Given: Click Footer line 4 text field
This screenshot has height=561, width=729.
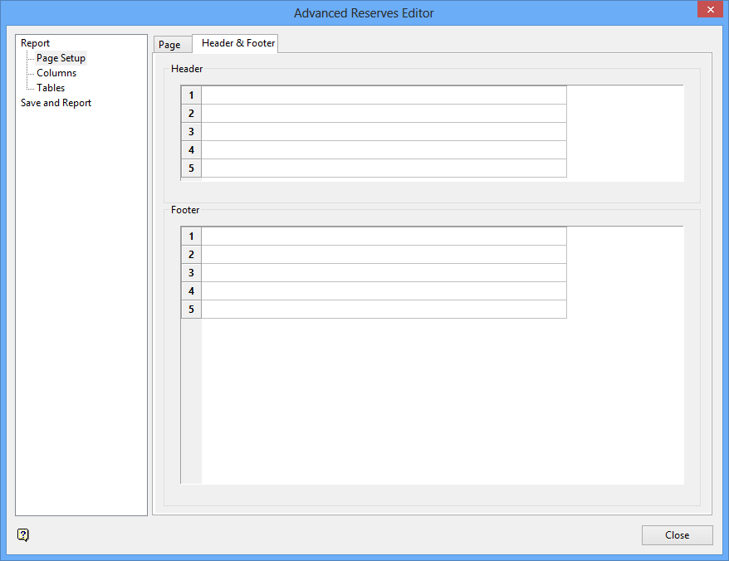Looking at the screenshot, I should (384, 291).
